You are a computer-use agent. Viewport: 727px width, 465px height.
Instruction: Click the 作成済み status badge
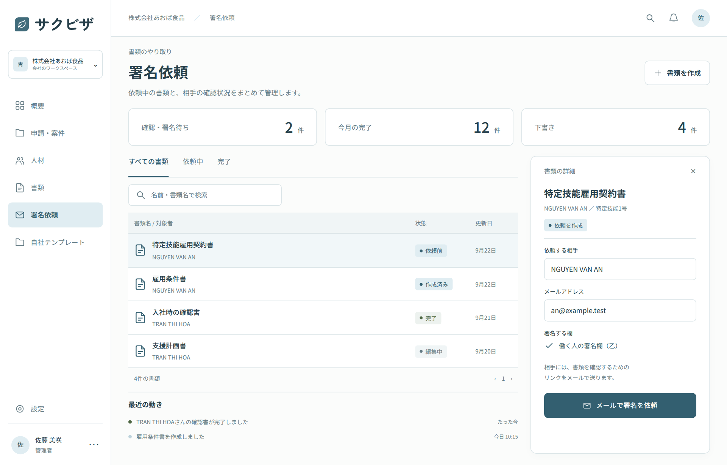[x=434, y=284]
